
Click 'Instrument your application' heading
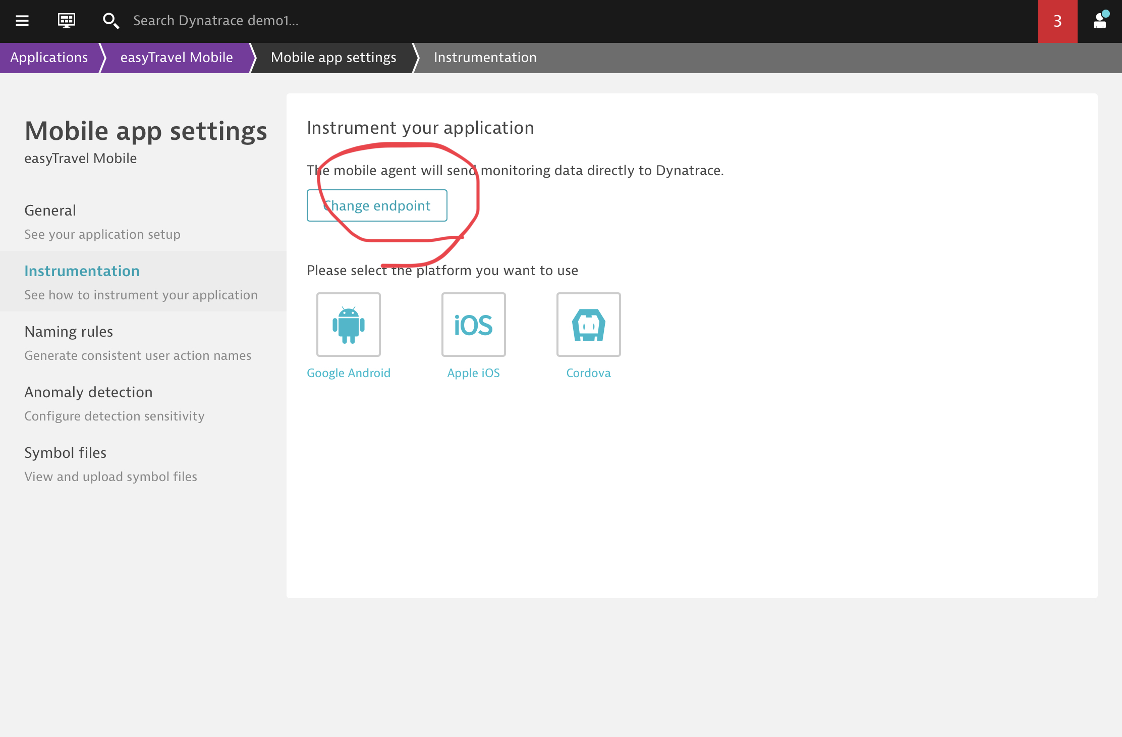click(x=420, y=128)
